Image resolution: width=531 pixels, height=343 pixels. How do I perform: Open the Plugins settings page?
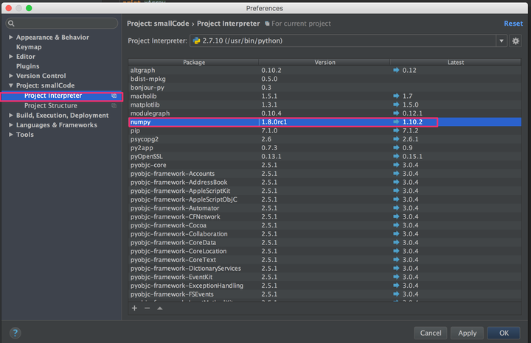tap(28, 66)
